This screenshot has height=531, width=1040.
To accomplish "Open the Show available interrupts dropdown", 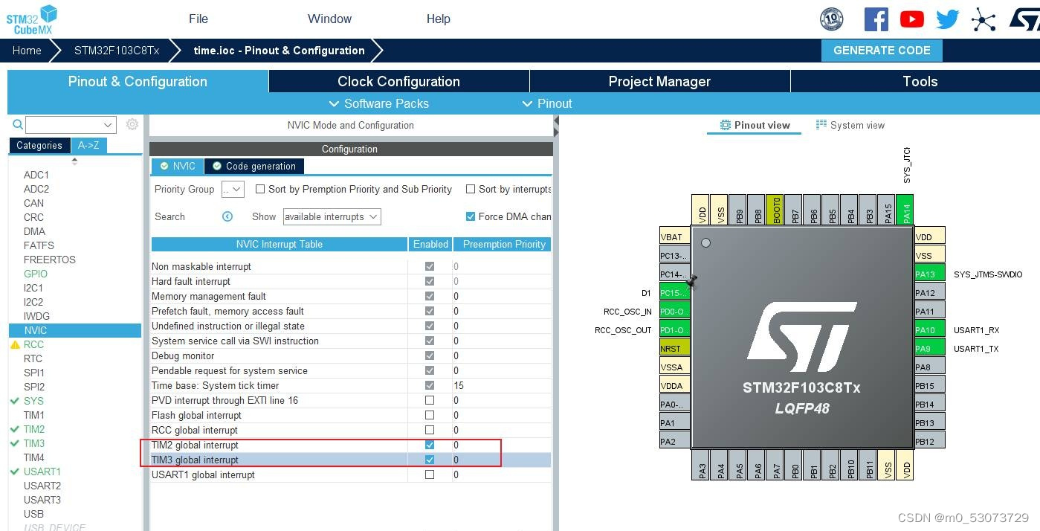I will pos(332,216).
